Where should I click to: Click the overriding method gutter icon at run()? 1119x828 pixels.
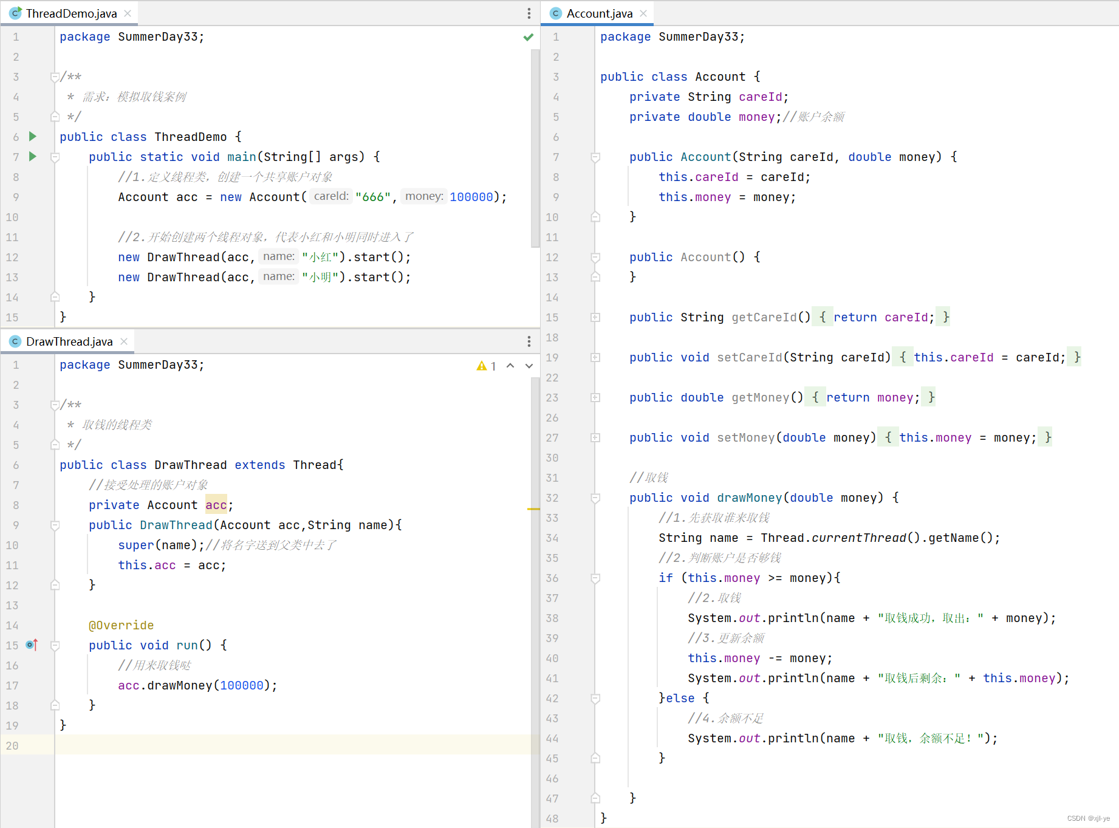32,645
